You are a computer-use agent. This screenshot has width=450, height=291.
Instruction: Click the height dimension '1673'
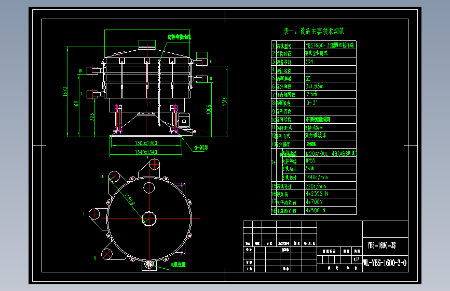tap(65, 91)
